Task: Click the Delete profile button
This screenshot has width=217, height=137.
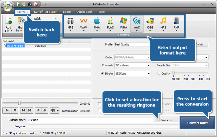Action: coord(202,44)
